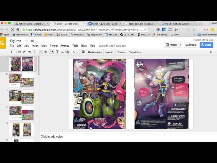Open the Slide menu
The image size is (217, 163).
[44, 46]
